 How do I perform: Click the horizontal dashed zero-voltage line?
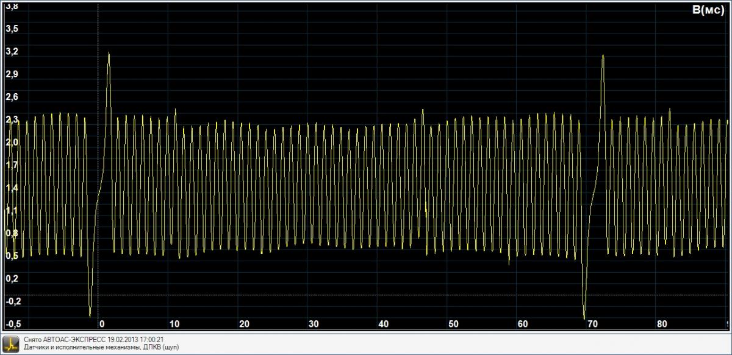tap(366, 295)
